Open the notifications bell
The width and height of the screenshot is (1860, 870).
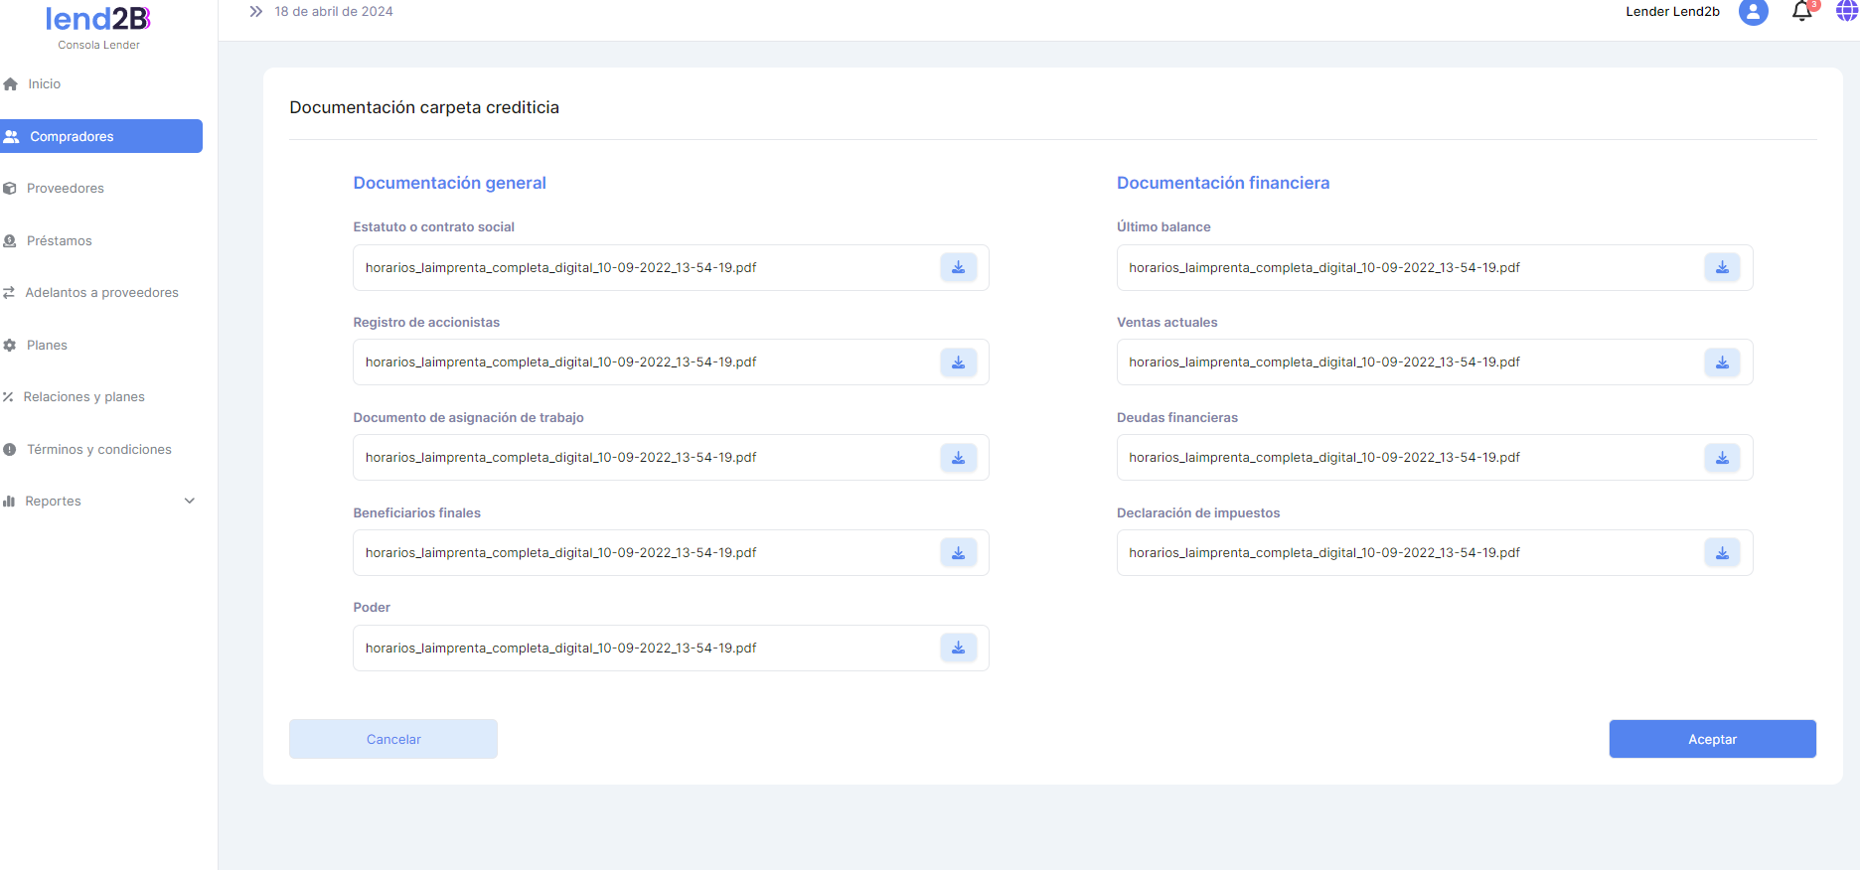point(1801,12)
